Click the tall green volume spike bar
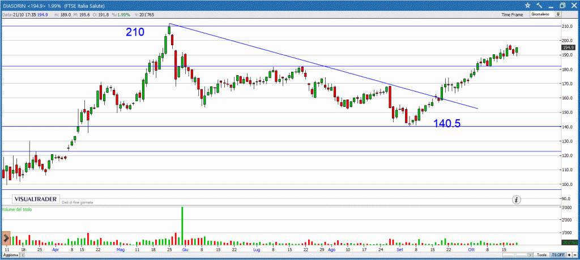The width and height of the screenshot is (580, 260). (182, 226)
